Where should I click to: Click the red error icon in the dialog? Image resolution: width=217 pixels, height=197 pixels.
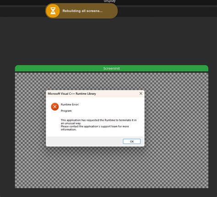(x=55, y=107)
